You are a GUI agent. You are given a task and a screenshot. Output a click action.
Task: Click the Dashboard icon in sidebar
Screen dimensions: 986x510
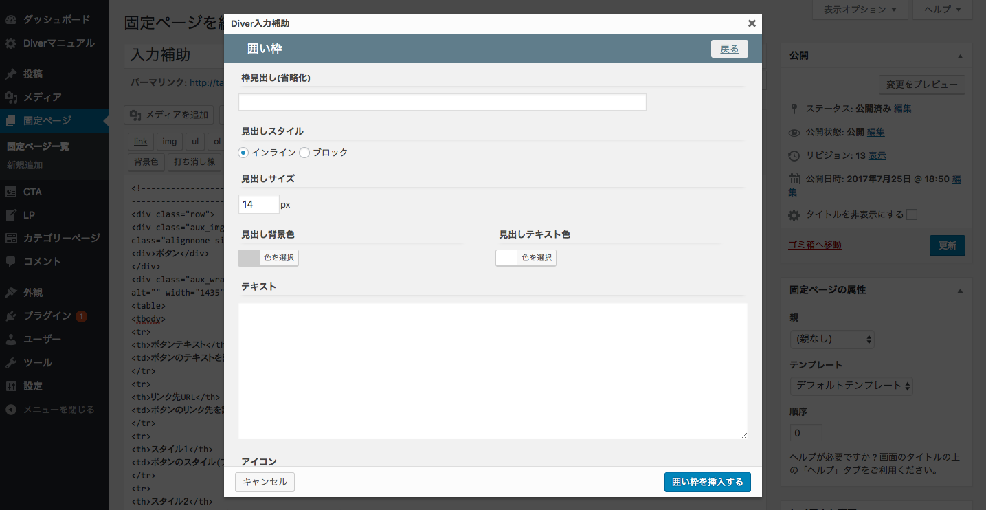(x=11, y=20)
